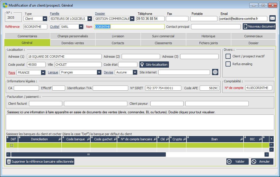280x177 pixels.
Task: Click search icon in Iban column header
Action: (x=241, y=139)
